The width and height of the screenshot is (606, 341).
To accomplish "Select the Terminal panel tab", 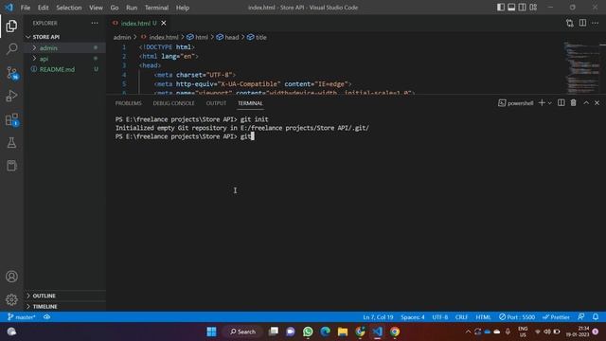I will 250,103.
